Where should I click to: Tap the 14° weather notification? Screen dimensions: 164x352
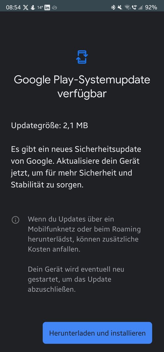pyautogui.click(x=40, y=7)
